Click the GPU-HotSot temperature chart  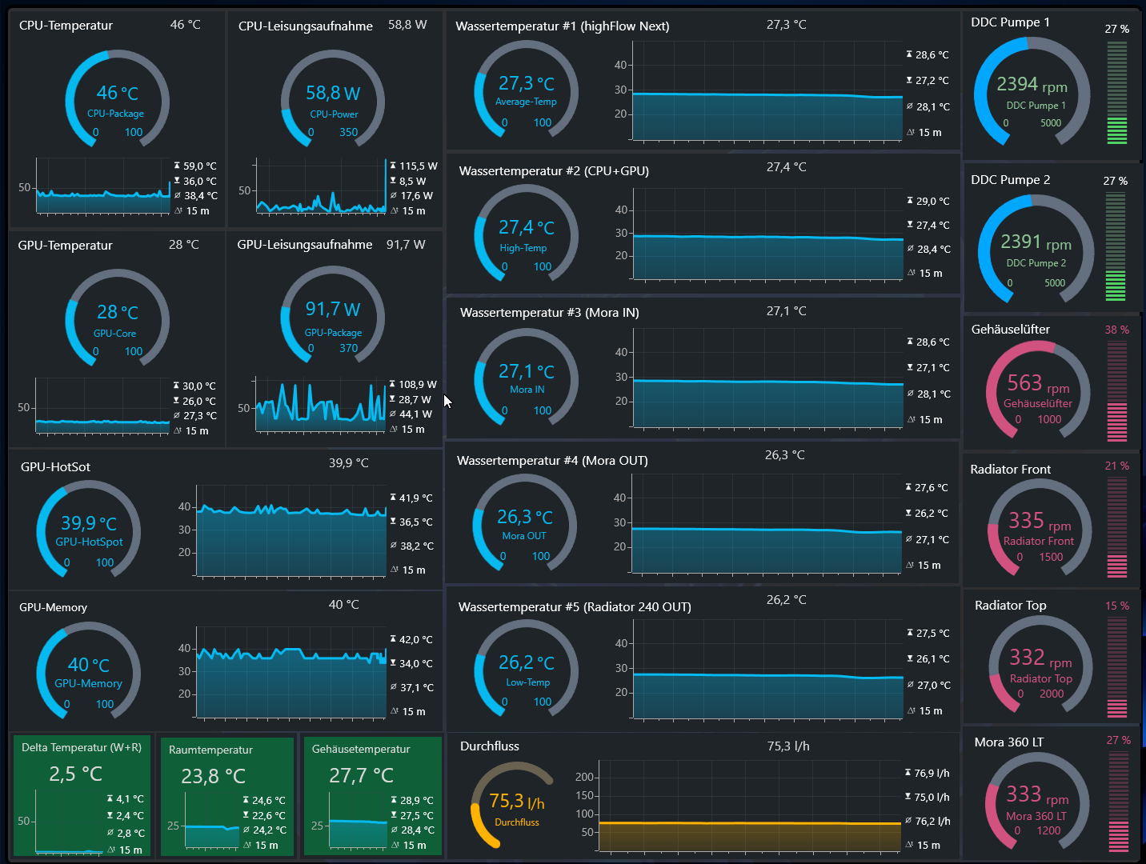coord(291,530)
